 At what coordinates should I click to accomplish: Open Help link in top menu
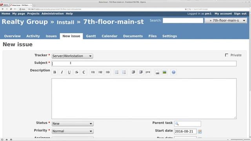coord(69,14)
